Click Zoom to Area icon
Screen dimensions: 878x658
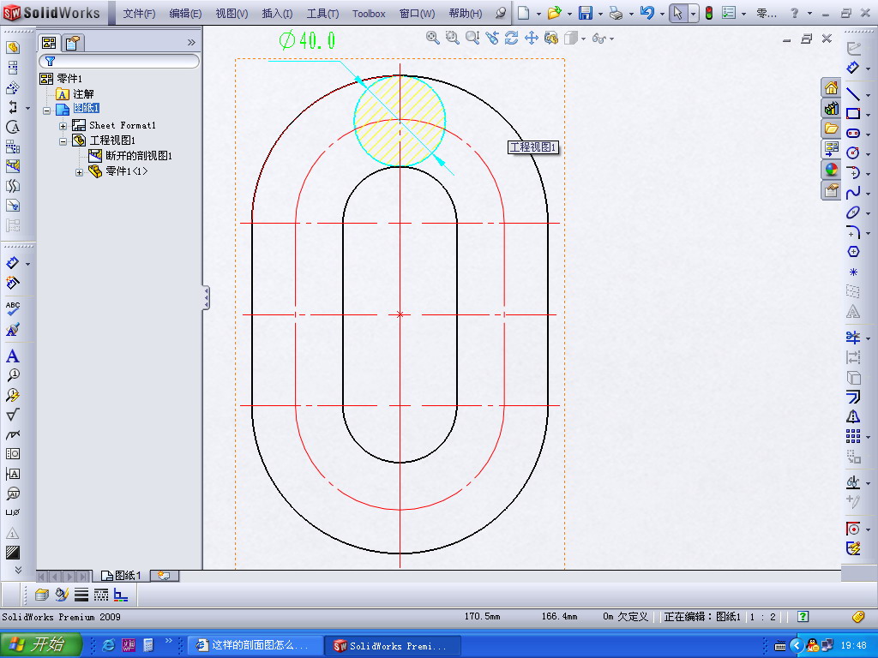[x=453, y=38]
